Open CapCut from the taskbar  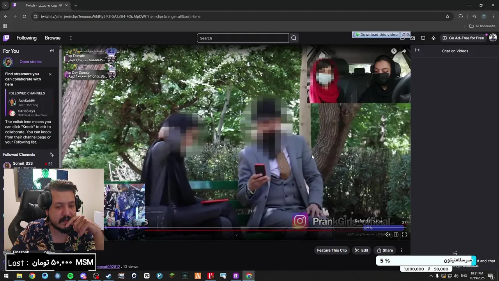pyautogui.click(x=147, y=276)
